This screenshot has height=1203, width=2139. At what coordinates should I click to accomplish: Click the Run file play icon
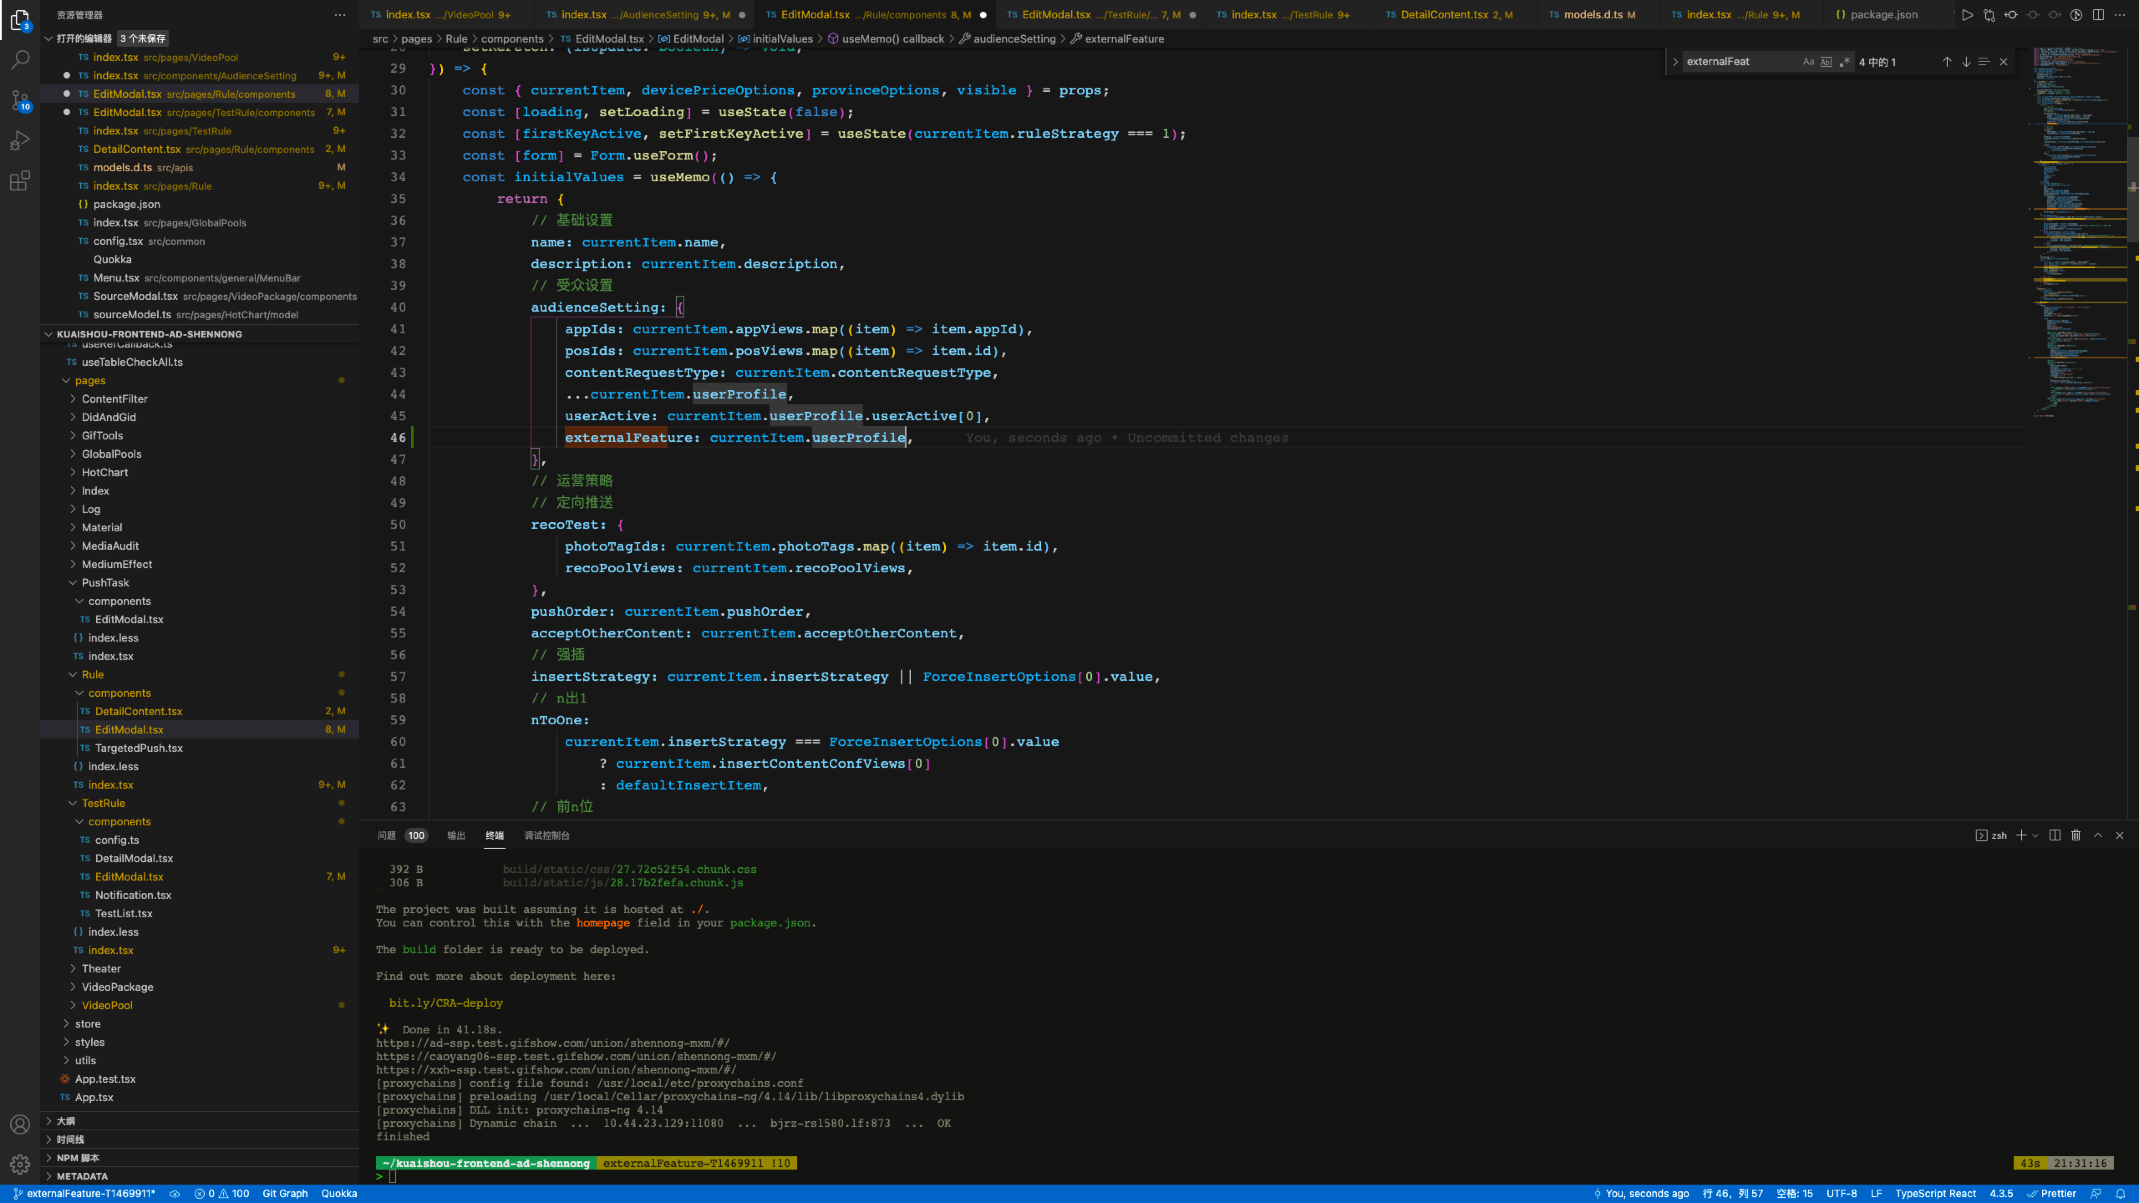[x=1966, y=15]
